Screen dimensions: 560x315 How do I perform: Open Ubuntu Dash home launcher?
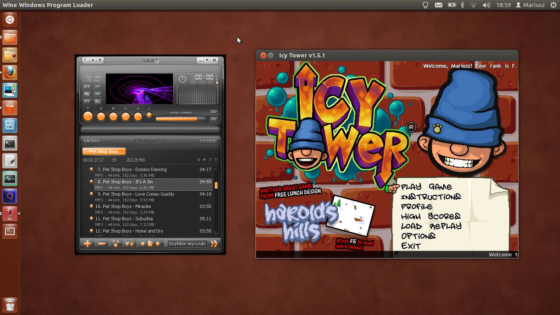[x=10, y=20]
